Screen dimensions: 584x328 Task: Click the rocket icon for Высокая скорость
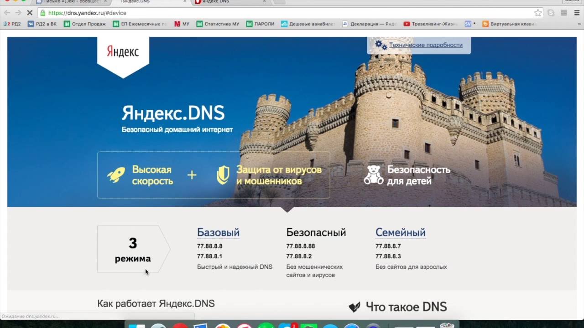[116, 175]
